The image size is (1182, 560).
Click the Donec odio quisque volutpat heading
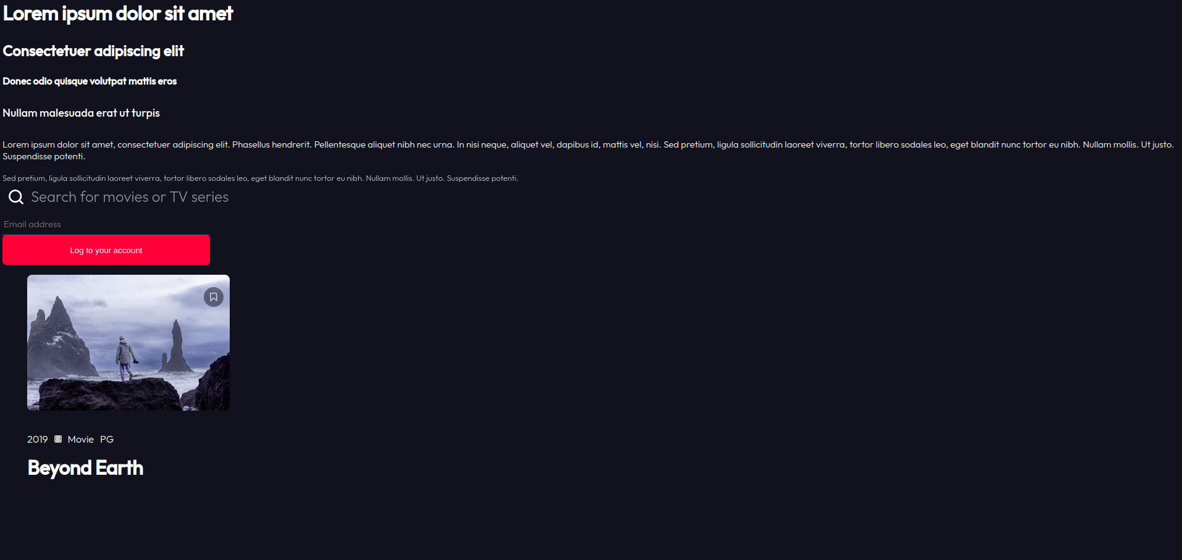click(90, 81)
